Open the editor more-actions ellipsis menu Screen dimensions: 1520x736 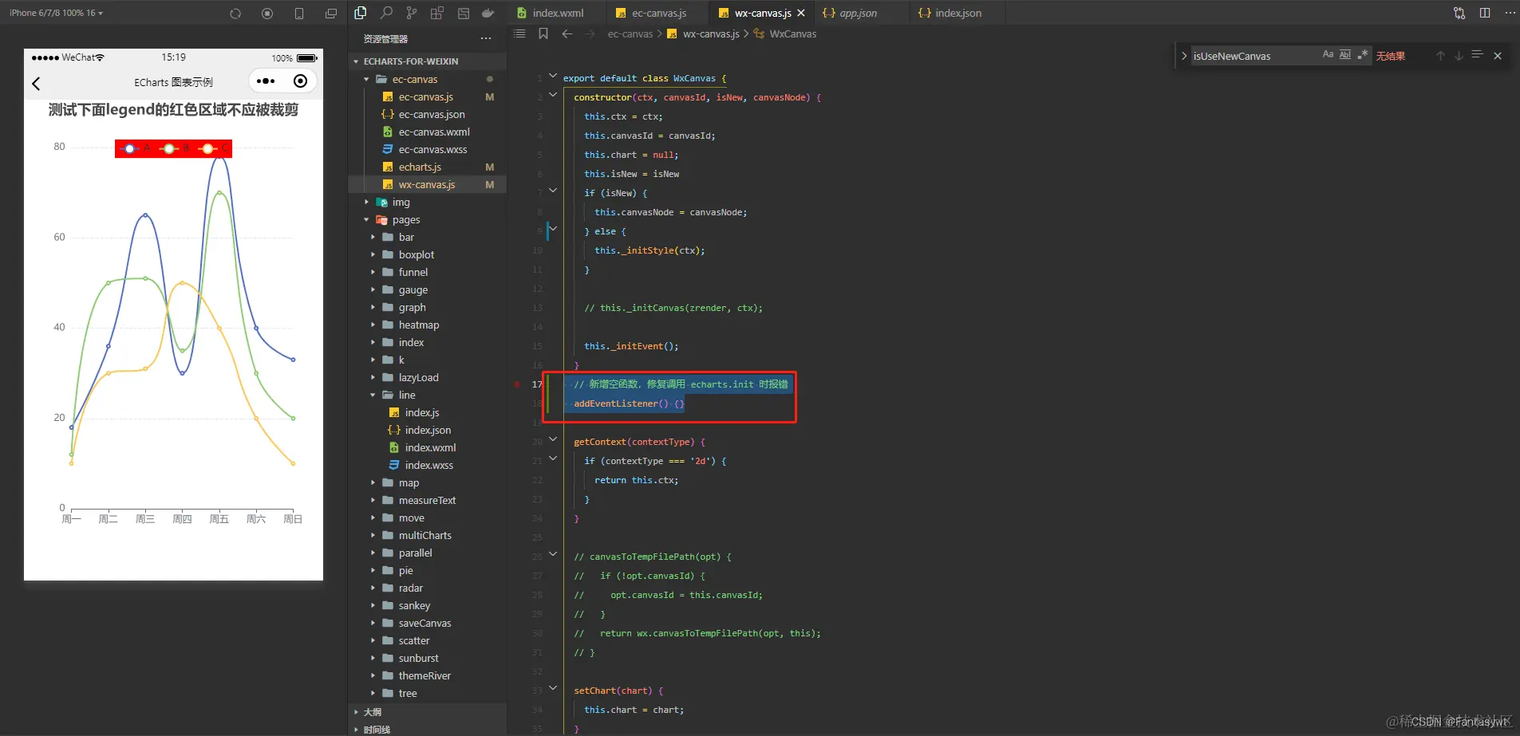coord(1510,13)
